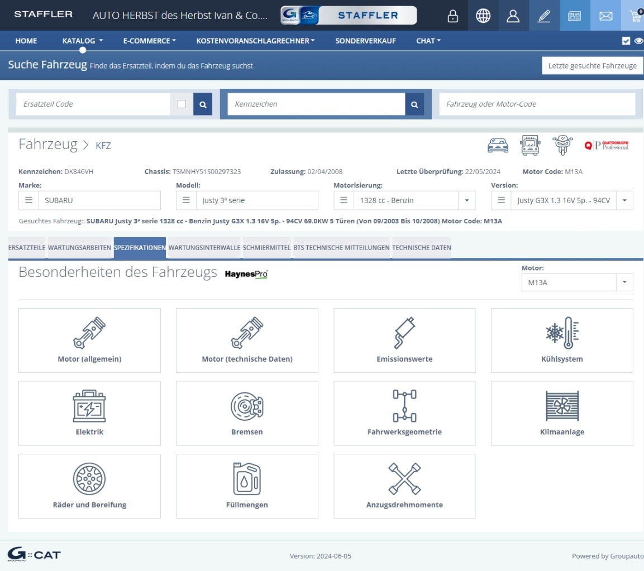
Task: Go to Home in the navigation bar
Action: click(x=26, y=41)
